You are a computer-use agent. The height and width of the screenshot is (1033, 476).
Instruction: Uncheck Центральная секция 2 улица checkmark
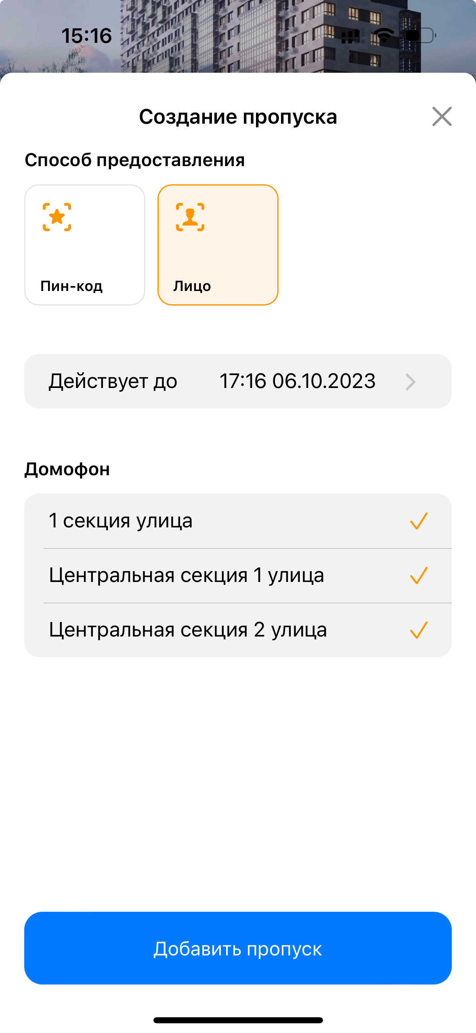coord(419,630)
